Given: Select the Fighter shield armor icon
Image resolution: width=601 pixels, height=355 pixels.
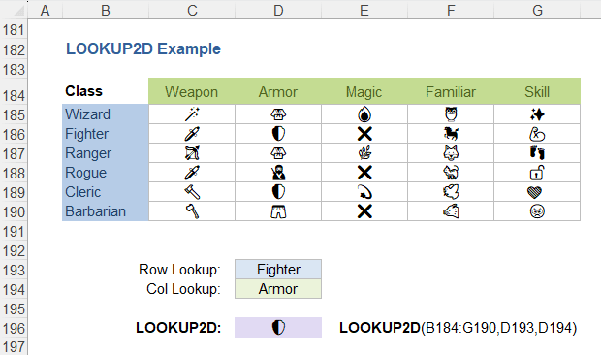Looking at the screenshot, I should click(x=278, y=134).
